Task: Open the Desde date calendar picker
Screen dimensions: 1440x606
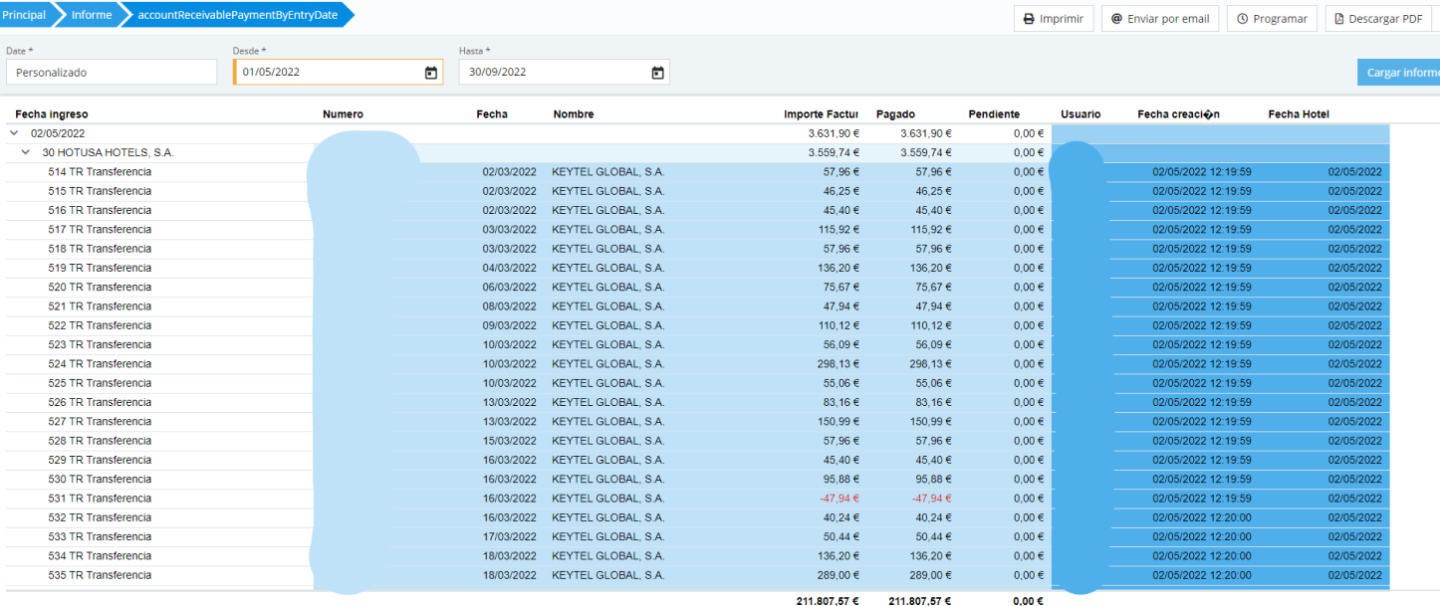Action: (430, 73)
